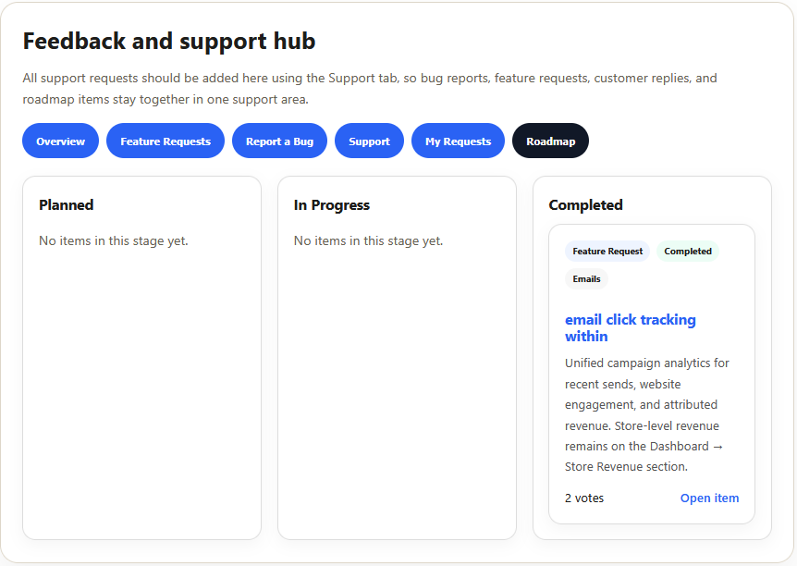Viewport: 797px width, 566px height.
Task: Click the intro text about support requests
Action: pos(370,89)
